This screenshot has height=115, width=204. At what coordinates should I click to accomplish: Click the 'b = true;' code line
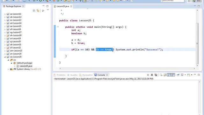pyautogui.click(x=78, y=43)
